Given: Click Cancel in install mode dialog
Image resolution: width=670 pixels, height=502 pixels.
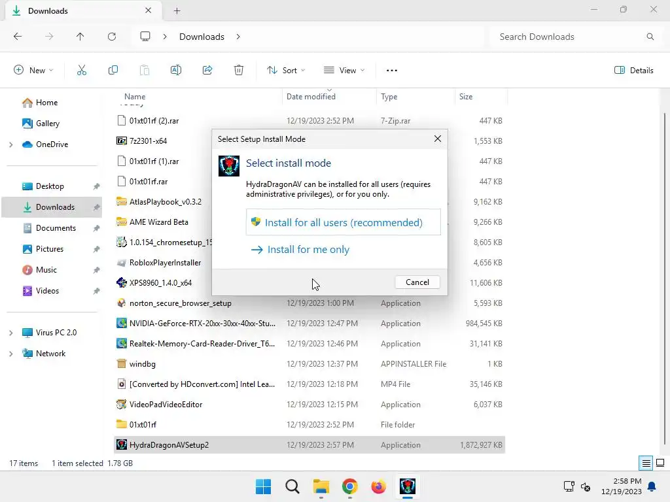Looking at the screenshot, I should click(x=417, y=282).
